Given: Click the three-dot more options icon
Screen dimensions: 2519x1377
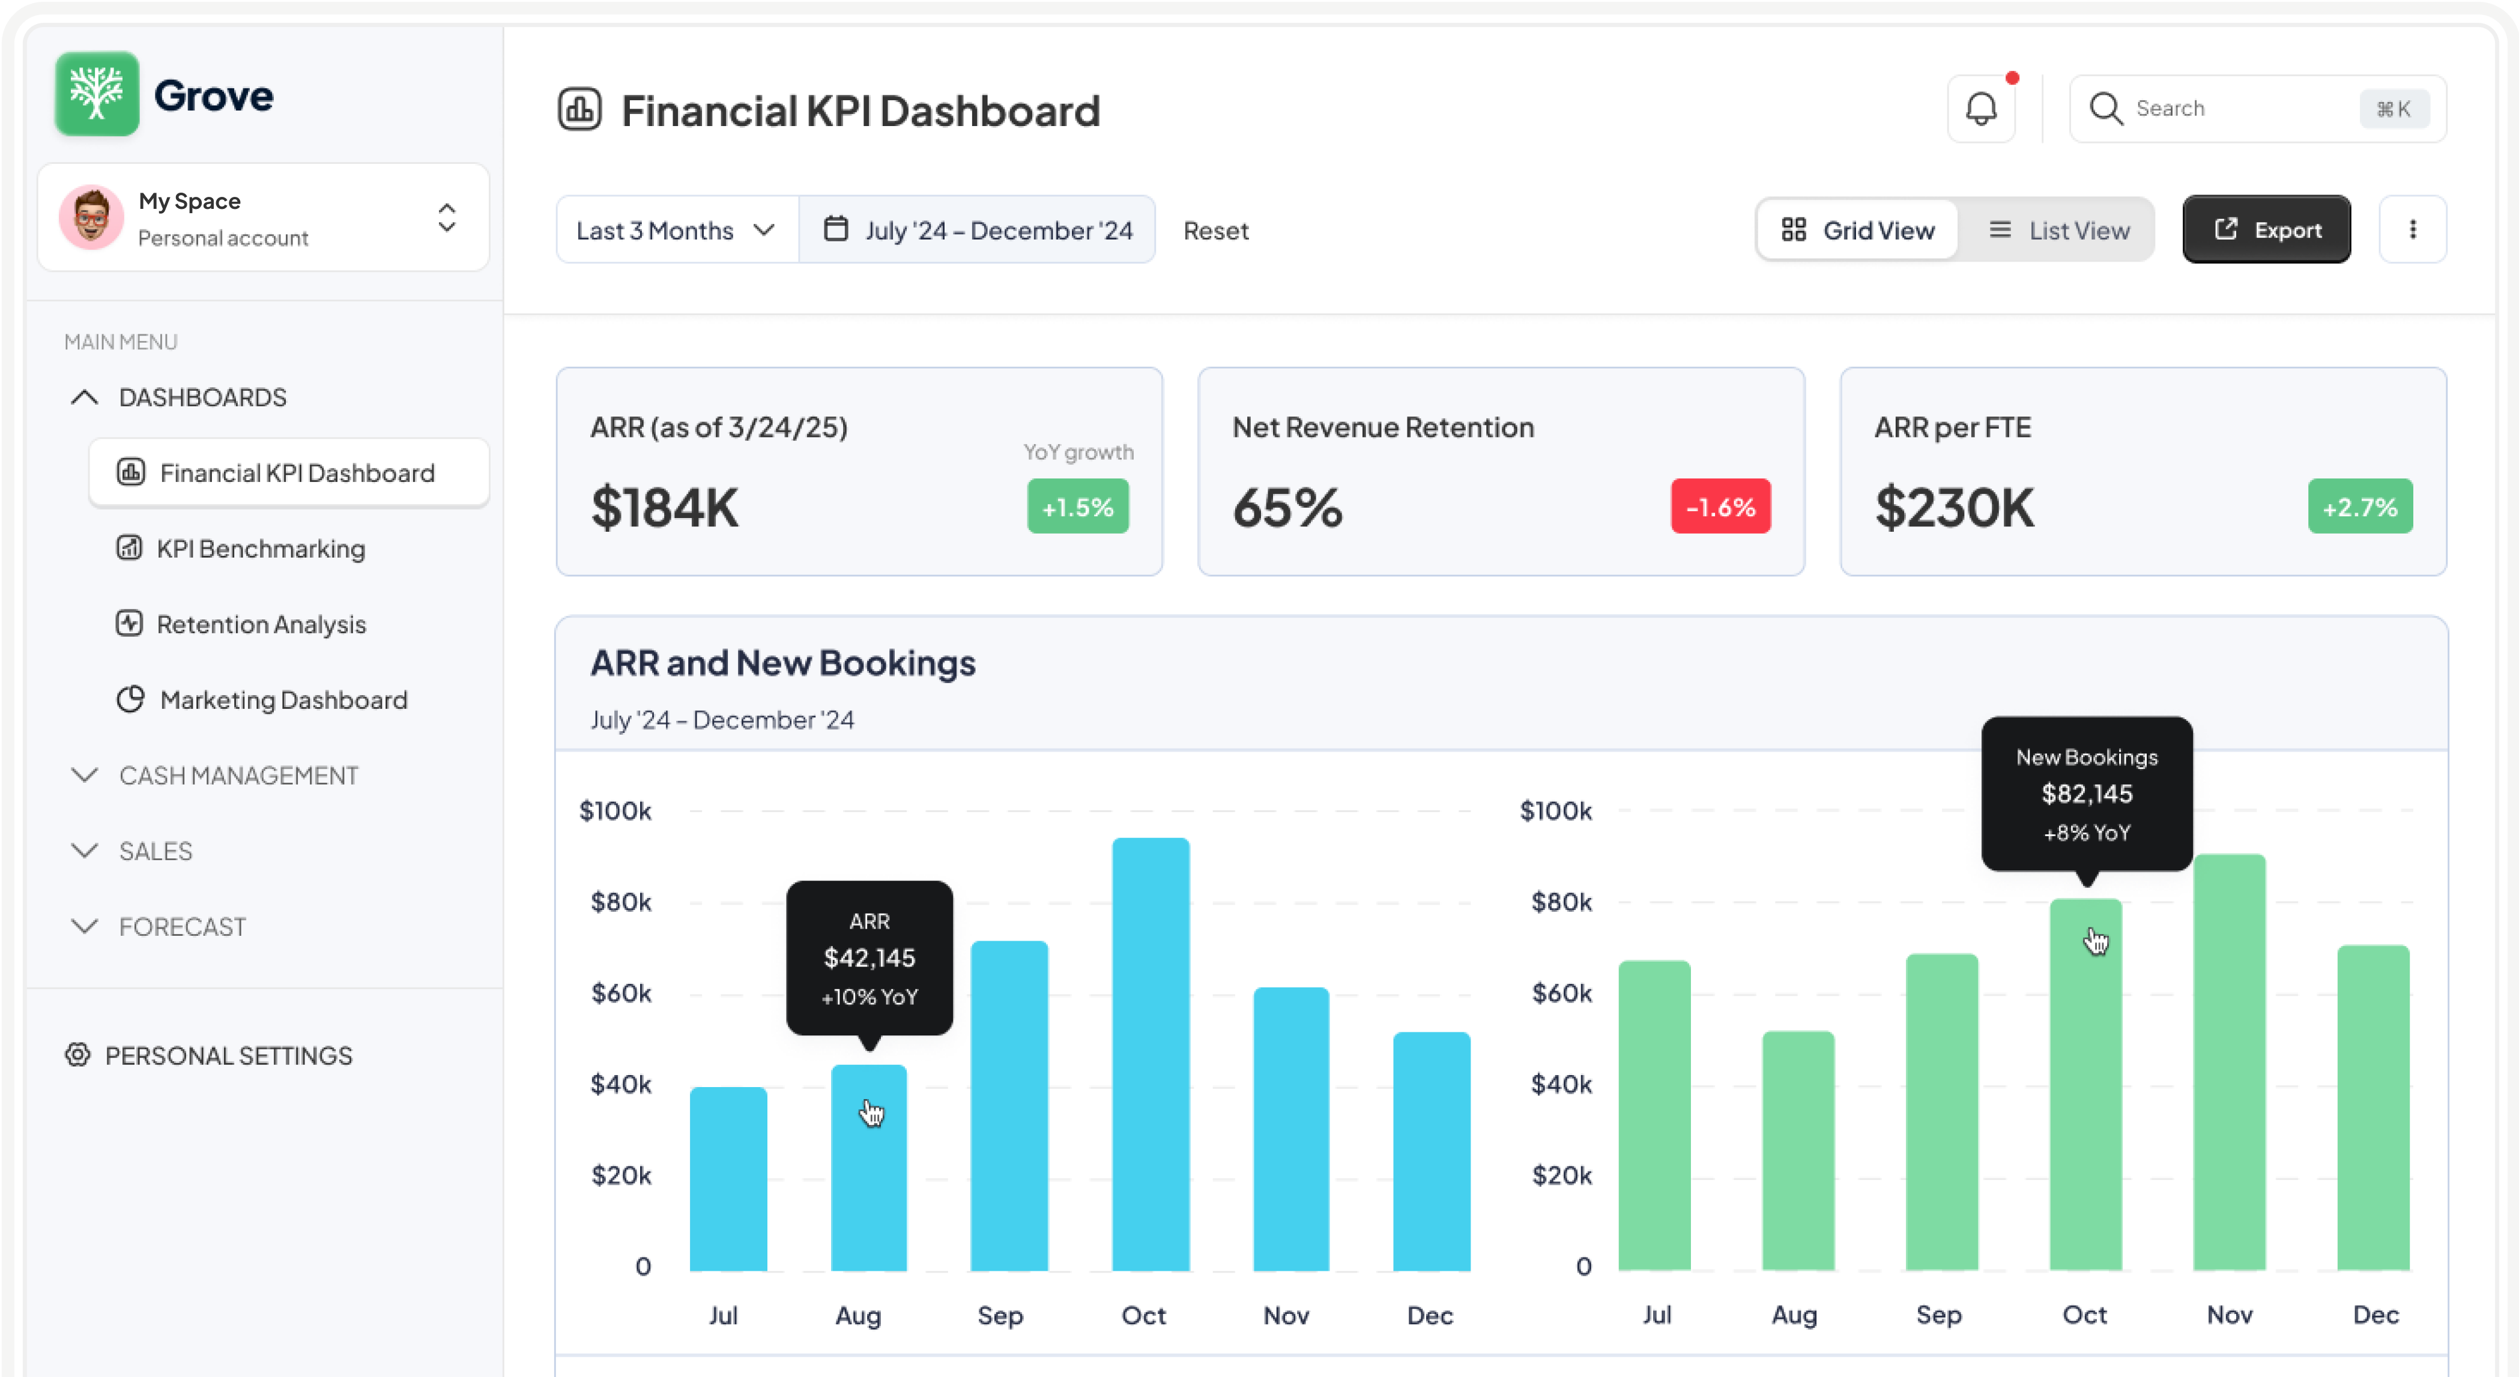Looking at the screenshot, I should click(2412, 230).
